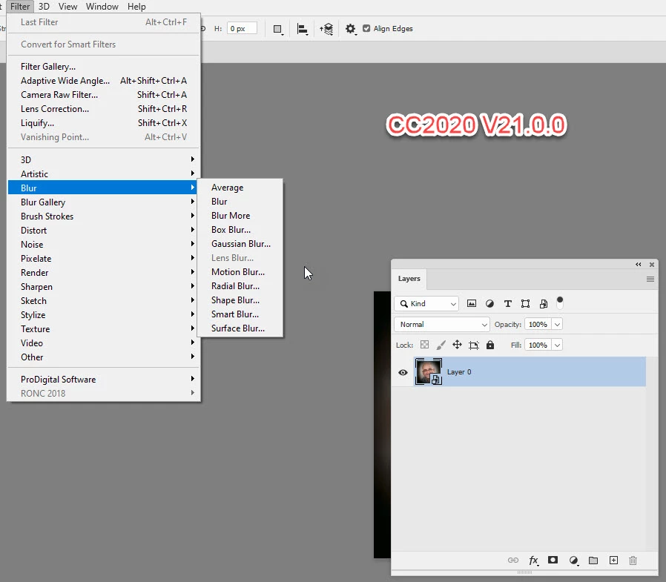Open the View menu

pos(68,7)
